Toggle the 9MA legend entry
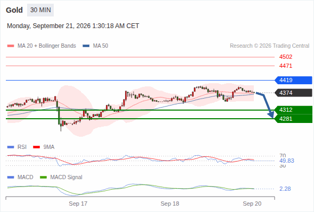The width and height of the screenshot is (314, 212). (44, 147)
